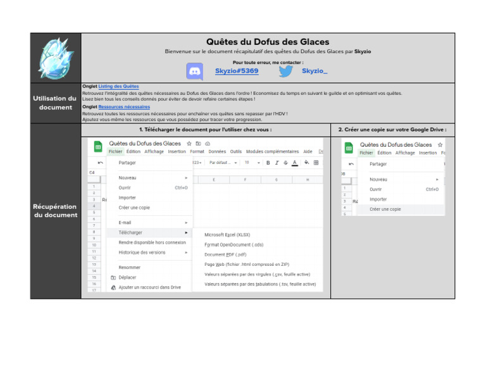The image size is (486, 376).
Task: Click the Quêtes du Dofus des Glaces heading
Action: click(x=268, y=42)
